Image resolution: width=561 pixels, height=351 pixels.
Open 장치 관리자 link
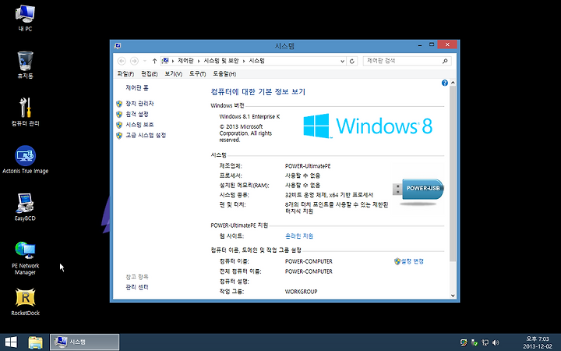[139, 104]
